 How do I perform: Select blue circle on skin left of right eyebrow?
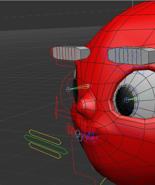[105, 54]
